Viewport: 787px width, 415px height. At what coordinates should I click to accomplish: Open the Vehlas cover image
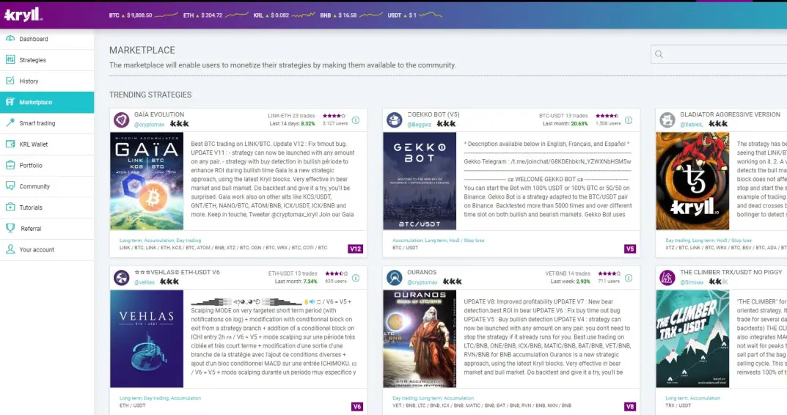(147, 339)
